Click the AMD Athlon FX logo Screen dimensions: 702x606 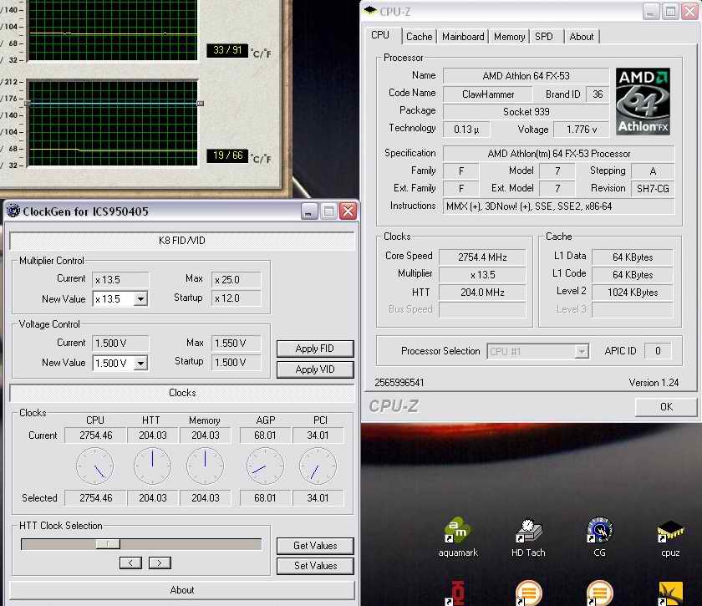coord(643,102)
